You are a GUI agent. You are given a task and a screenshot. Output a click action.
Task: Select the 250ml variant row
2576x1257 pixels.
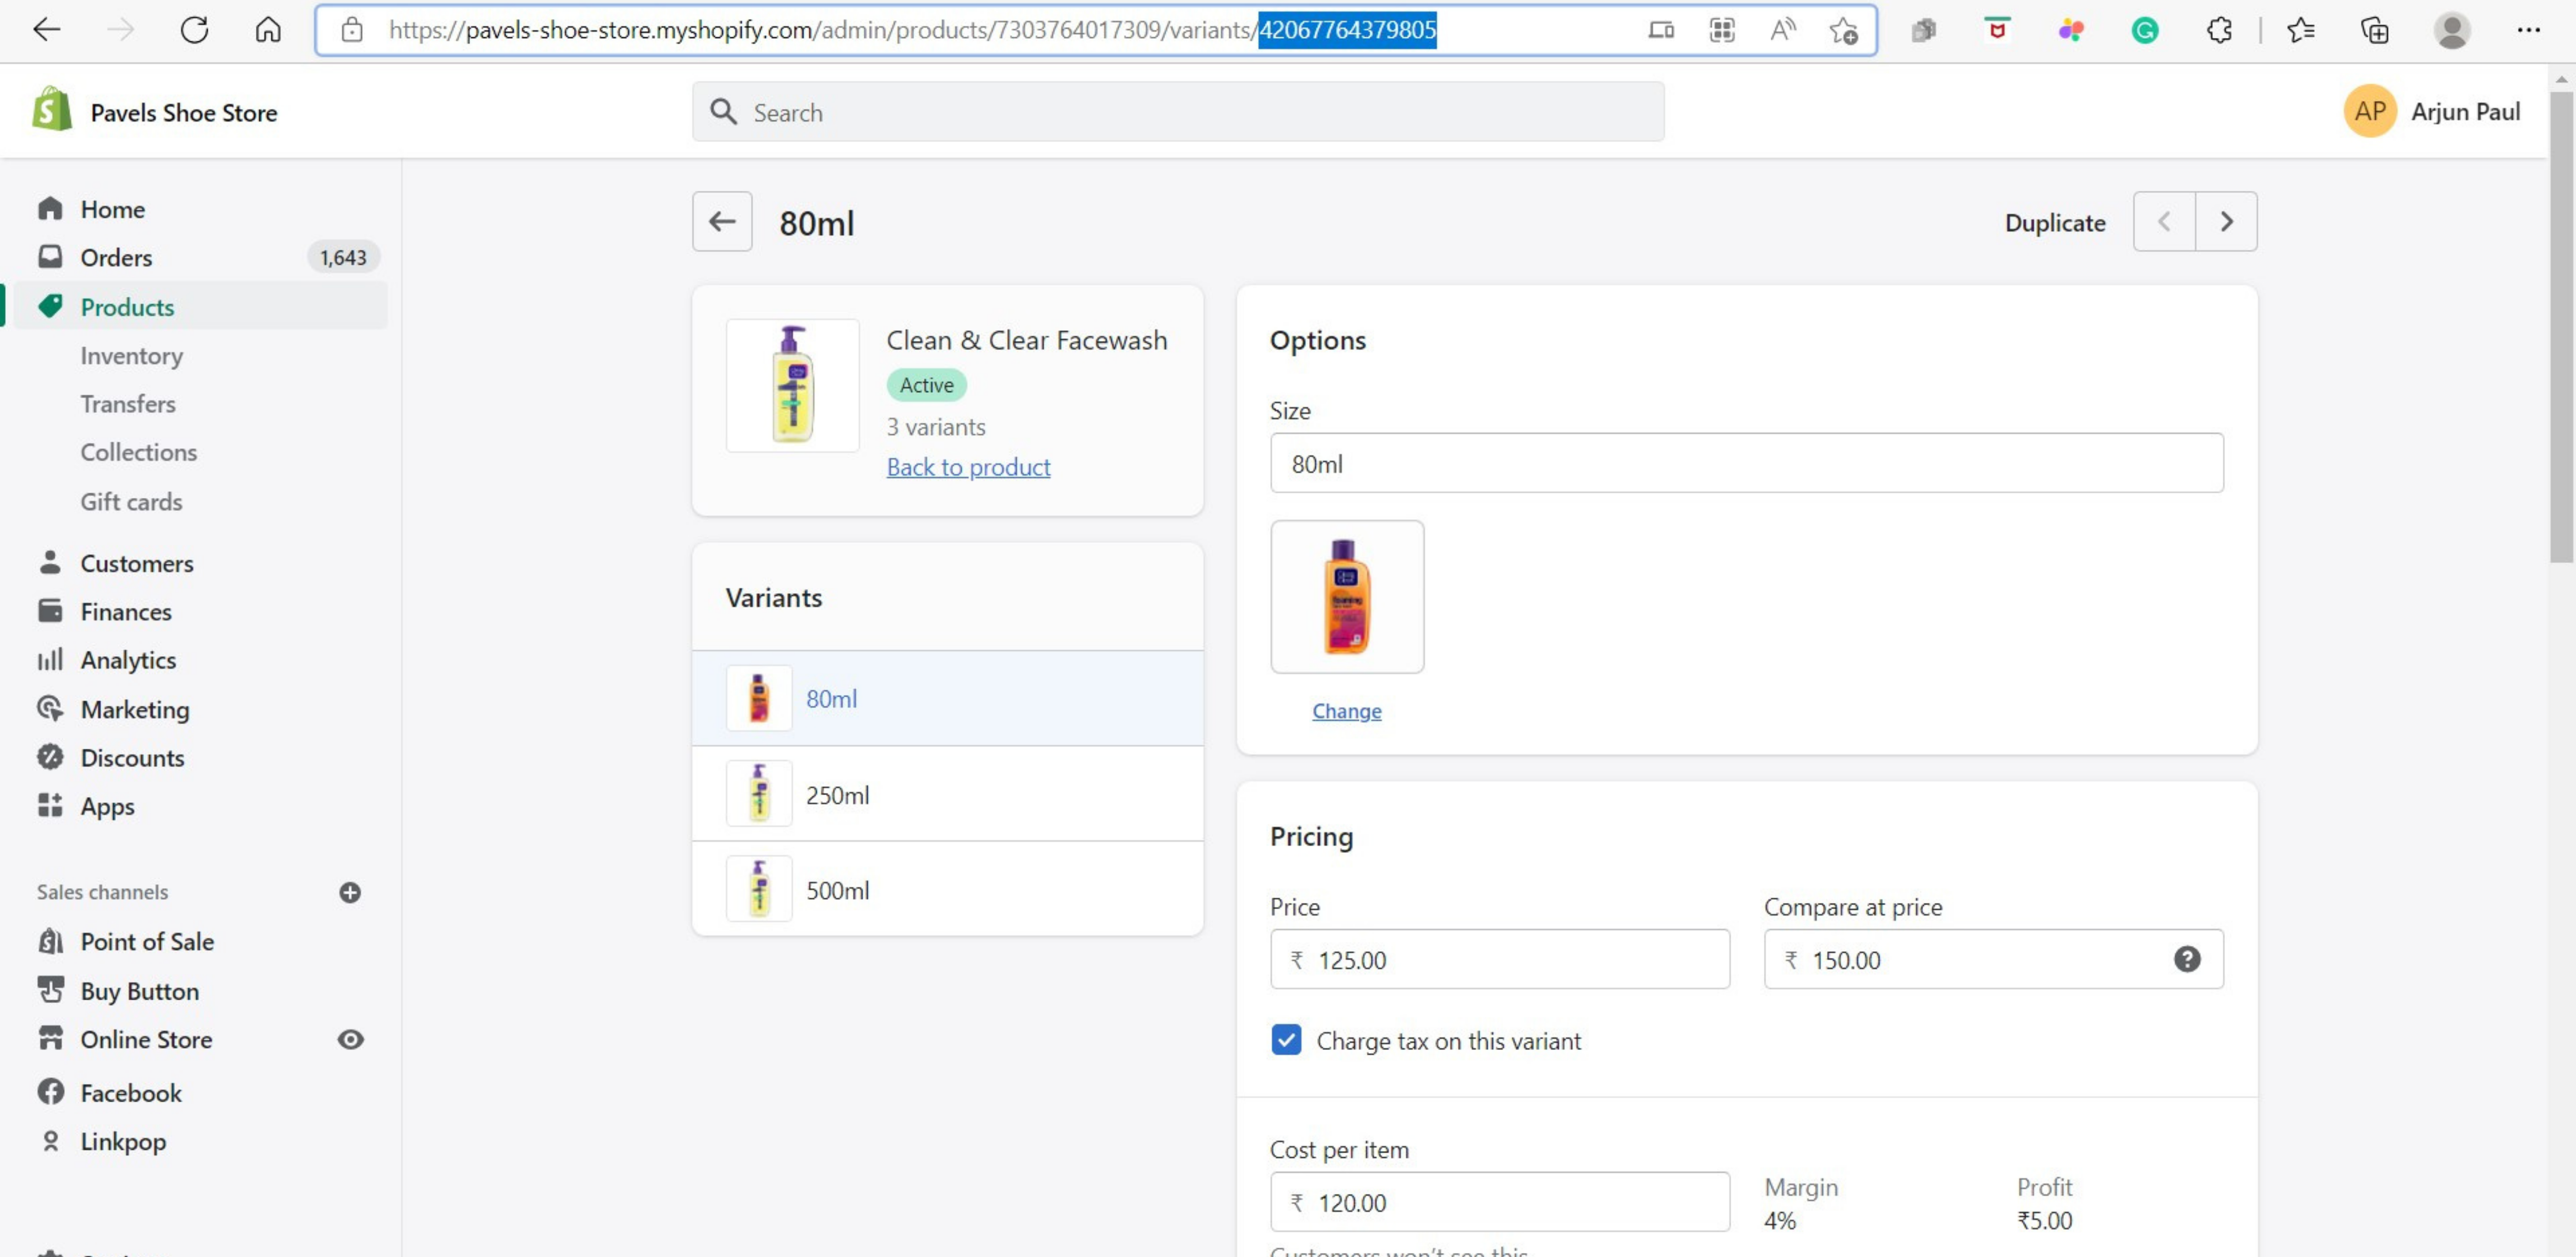tap(947, 794)
